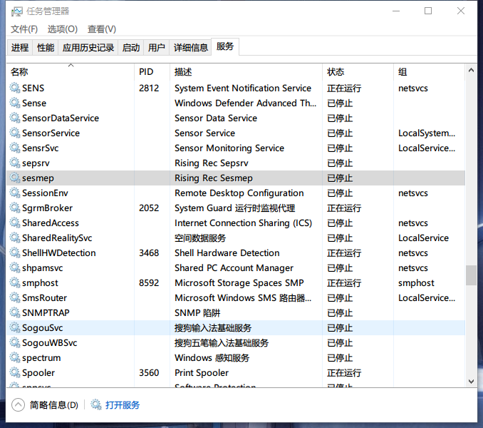Image resolution: width=483 pixels, height=428 pixels.
Task: Select the SENS service name
Action: pos(33,88)
